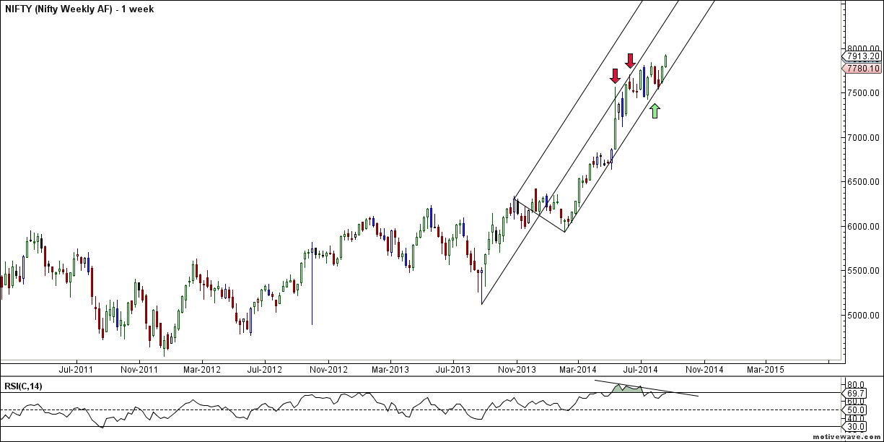Select the 69.7 RSI value tag

[856, 391]
